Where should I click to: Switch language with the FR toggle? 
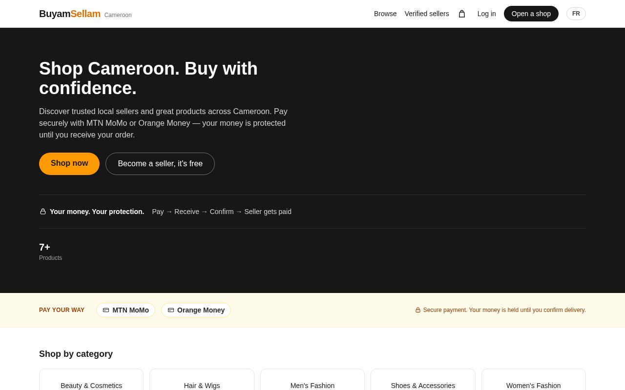tap(576, 14)
